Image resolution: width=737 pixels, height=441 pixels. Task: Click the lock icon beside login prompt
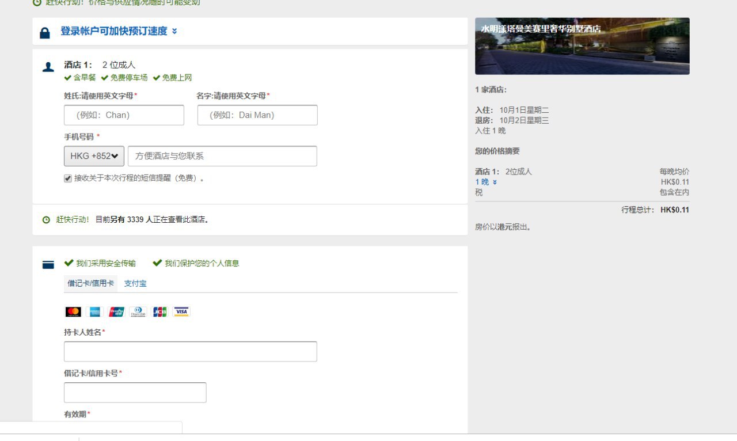point(45,33)
